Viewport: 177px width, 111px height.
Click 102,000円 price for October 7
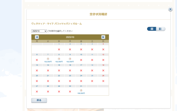click(x=48, y=62)
